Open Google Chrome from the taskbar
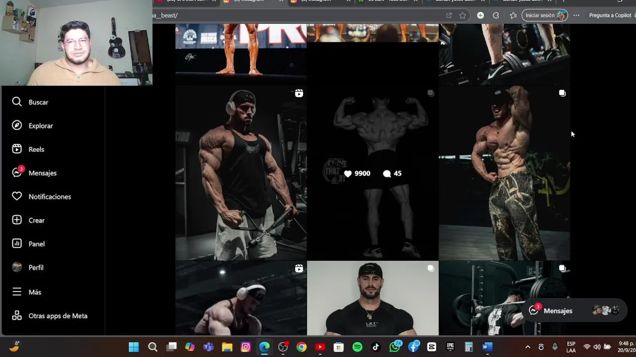The height and width of the screenshot is (357, 636). (302, 347)
